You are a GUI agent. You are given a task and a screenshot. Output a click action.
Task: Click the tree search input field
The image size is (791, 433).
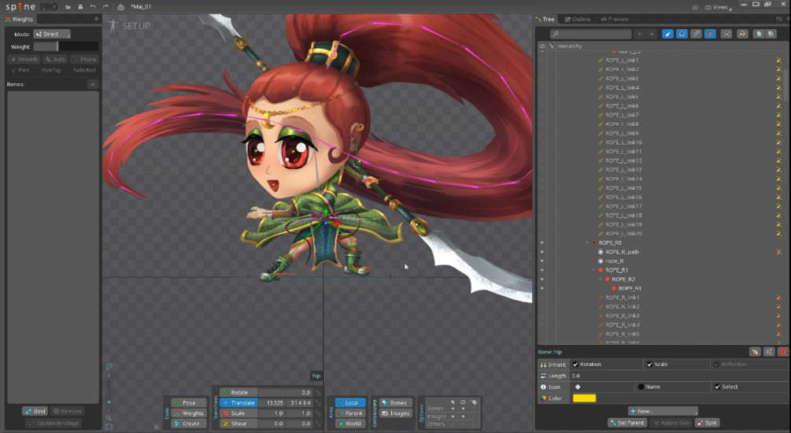(590, 34)
